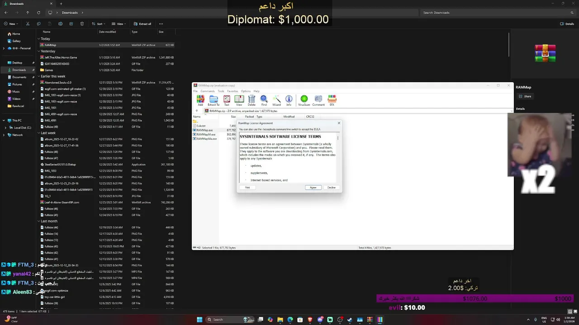Image resolution: width=579 pixels, height=325 pixels.
Task: Click the WinRAR Add toolbar icon
Action: pyautogui.click(x=200, y=100)
